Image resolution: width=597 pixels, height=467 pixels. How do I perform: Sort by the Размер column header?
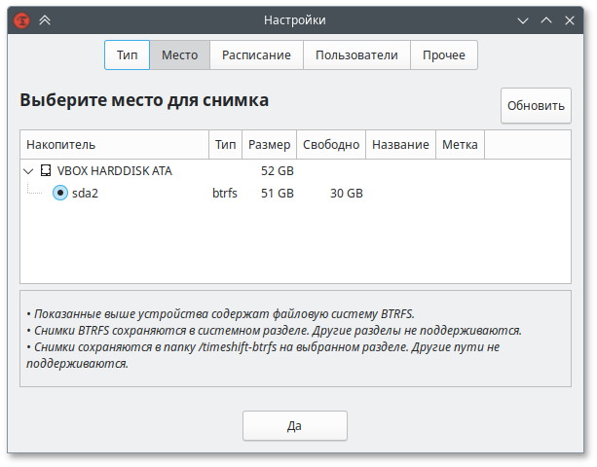coord(269,145)
